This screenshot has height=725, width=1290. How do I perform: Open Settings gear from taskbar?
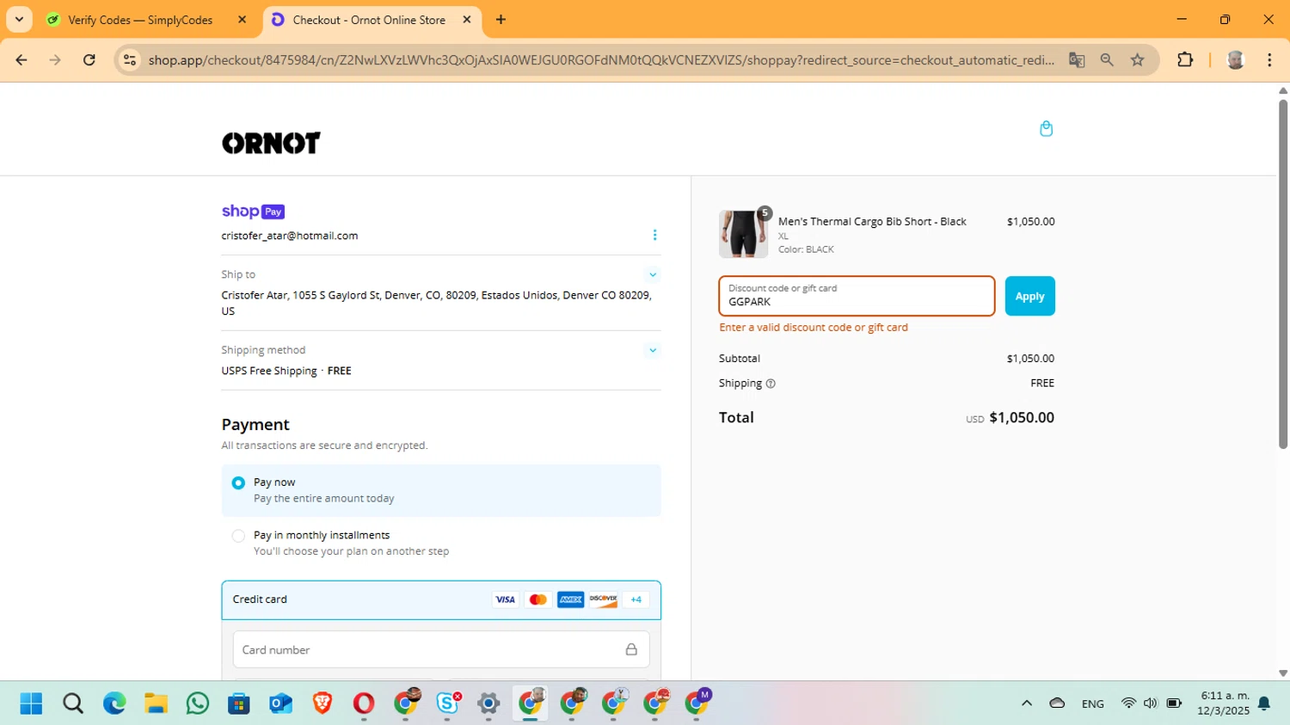point(488,703)
